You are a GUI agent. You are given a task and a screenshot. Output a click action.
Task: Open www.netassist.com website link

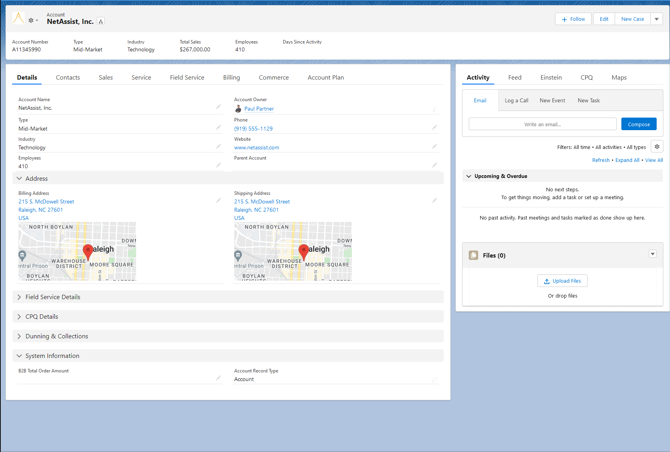[257, 147]
